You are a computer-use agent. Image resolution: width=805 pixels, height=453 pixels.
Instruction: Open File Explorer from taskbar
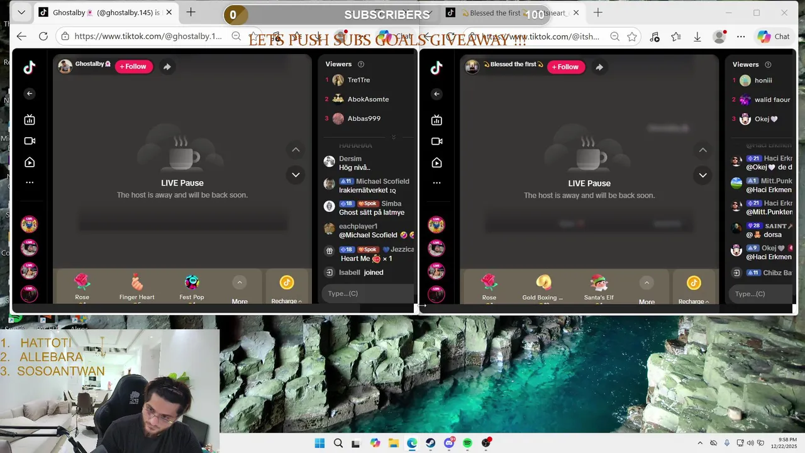[394, 443]
